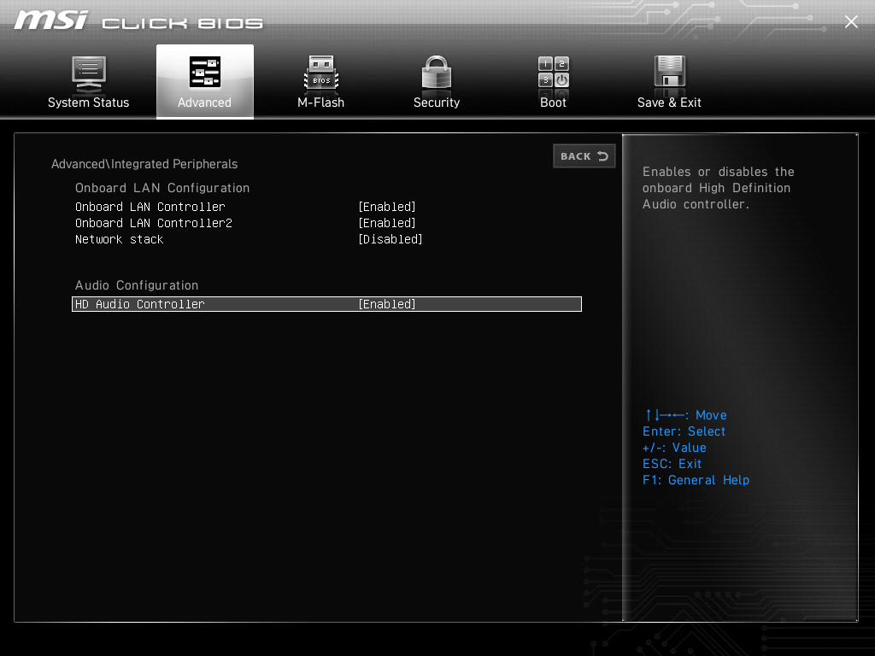The image size is (875, 656).
Task: Click the Advanced\Integrated Peripherals breadcrumb
Action: (x=144, y=164)
